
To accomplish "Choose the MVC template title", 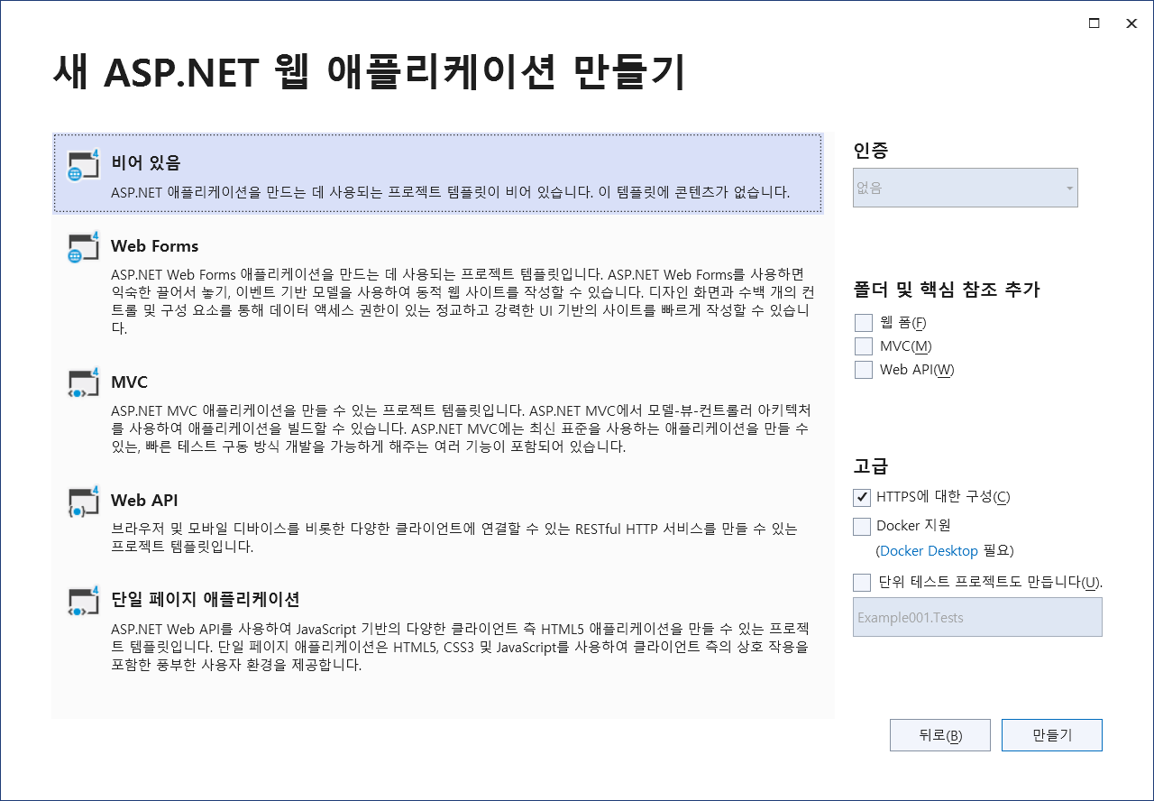I will [129, 382].
